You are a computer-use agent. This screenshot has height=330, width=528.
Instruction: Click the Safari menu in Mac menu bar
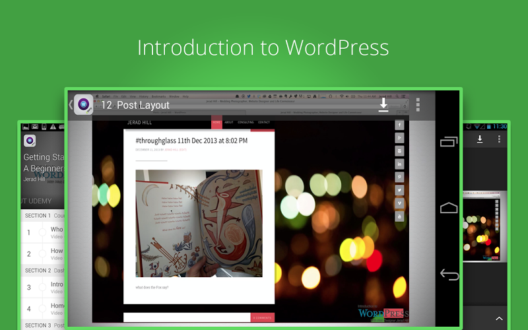click(x=106, y=96)
